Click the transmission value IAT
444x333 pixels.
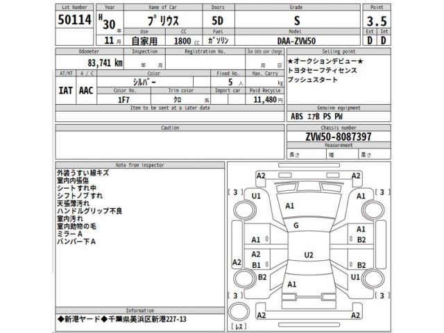65,91
